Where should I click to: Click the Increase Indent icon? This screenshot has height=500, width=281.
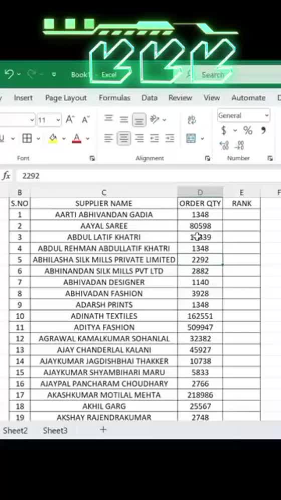170,139
